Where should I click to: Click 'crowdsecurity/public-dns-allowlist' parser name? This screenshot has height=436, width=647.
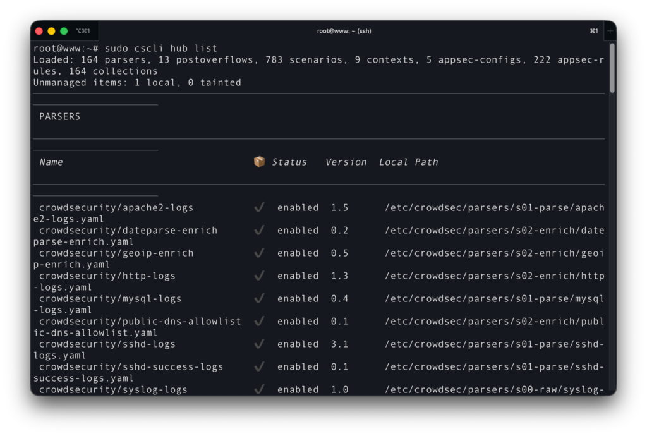140,321
